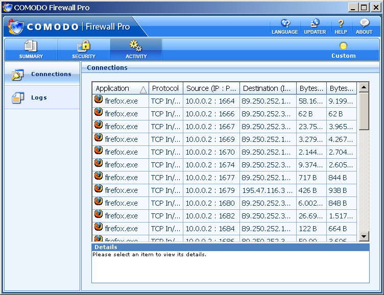Viewport: 384px width, 295px height.
Task: Open the About speech bubble icon
Action: [365, 23]
